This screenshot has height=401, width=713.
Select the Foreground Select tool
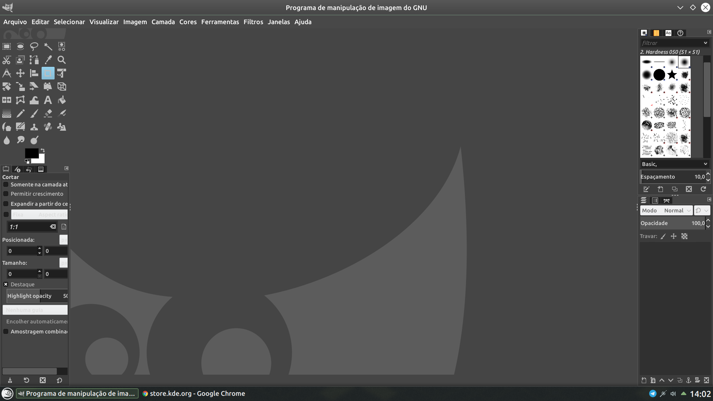click(x=20, y=60)
